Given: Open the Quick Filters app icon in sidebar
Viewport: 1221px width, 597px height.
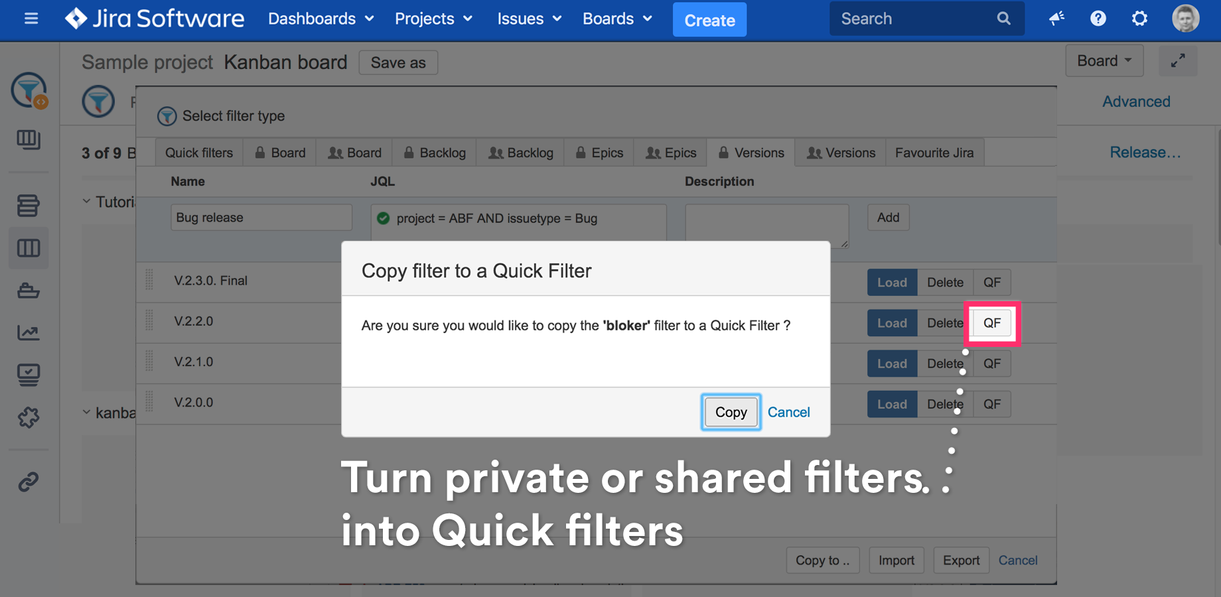Looking at the screenshot, I should [x=28, y=90].
